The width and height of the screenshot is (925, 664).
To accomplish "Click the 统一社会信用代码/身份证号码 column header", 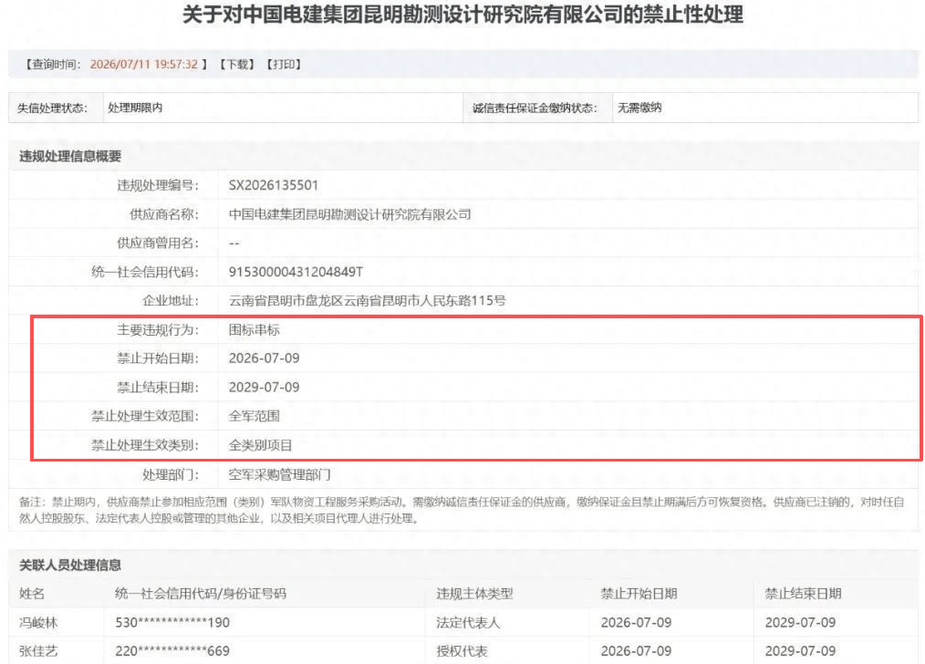I will pos(201,594).
